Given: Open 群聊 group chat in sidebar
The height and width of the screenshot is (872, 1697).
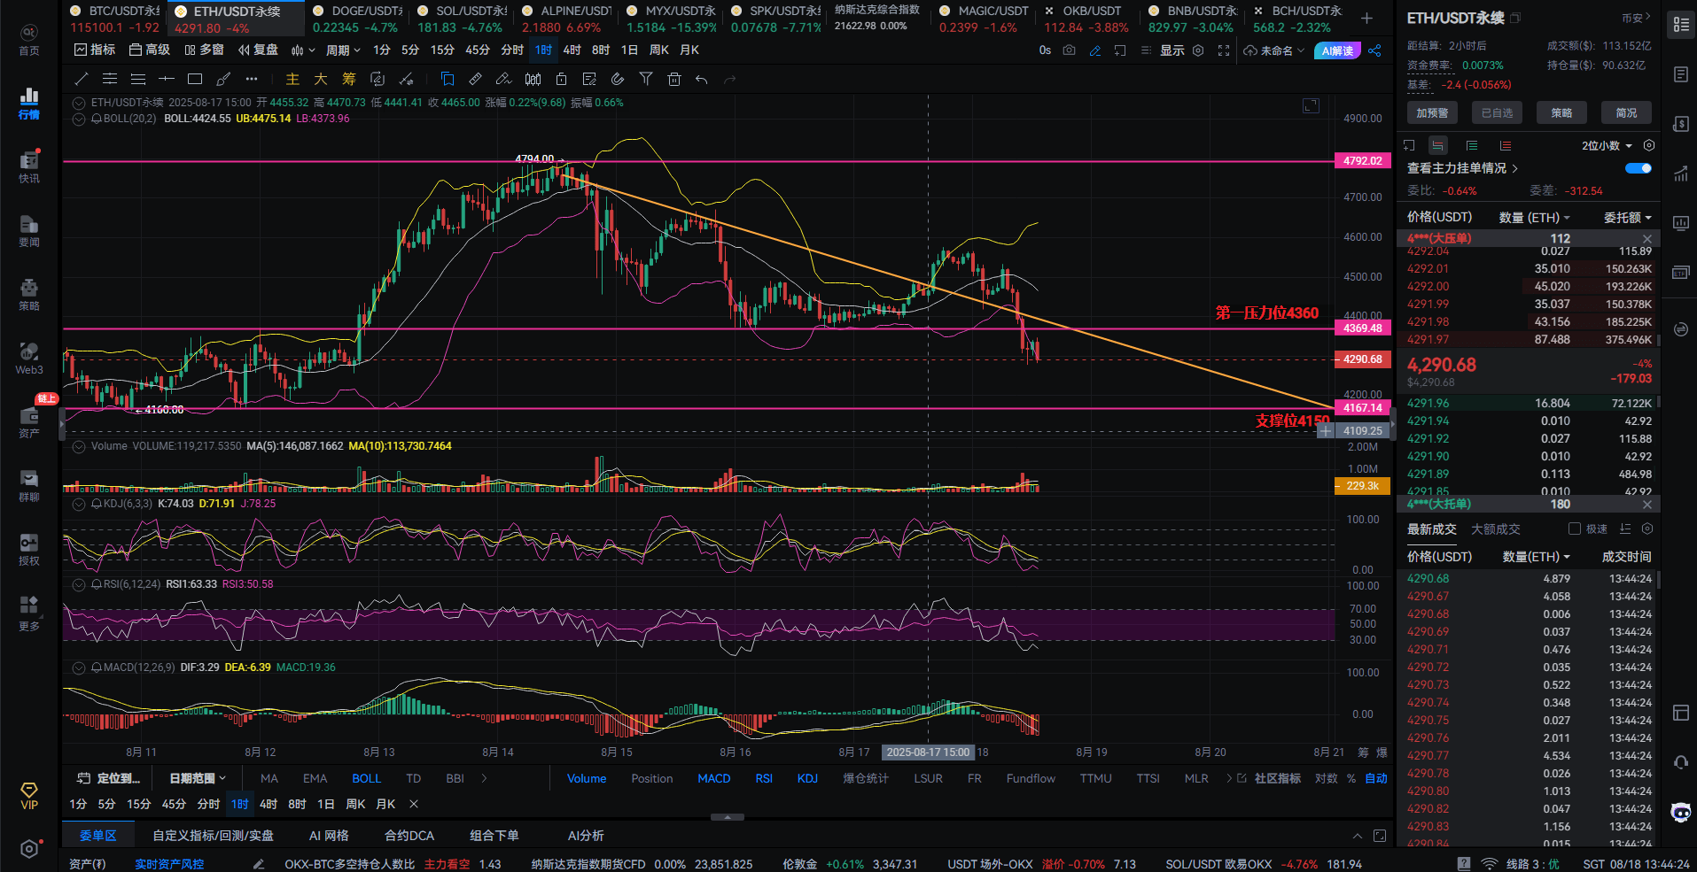Looking at the screenshot, I should (29, 485).
